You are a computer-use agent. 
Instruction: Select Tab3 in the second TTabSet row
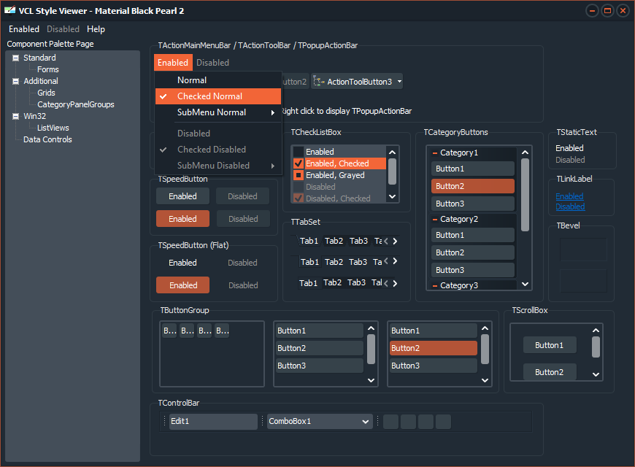(358, 262)
